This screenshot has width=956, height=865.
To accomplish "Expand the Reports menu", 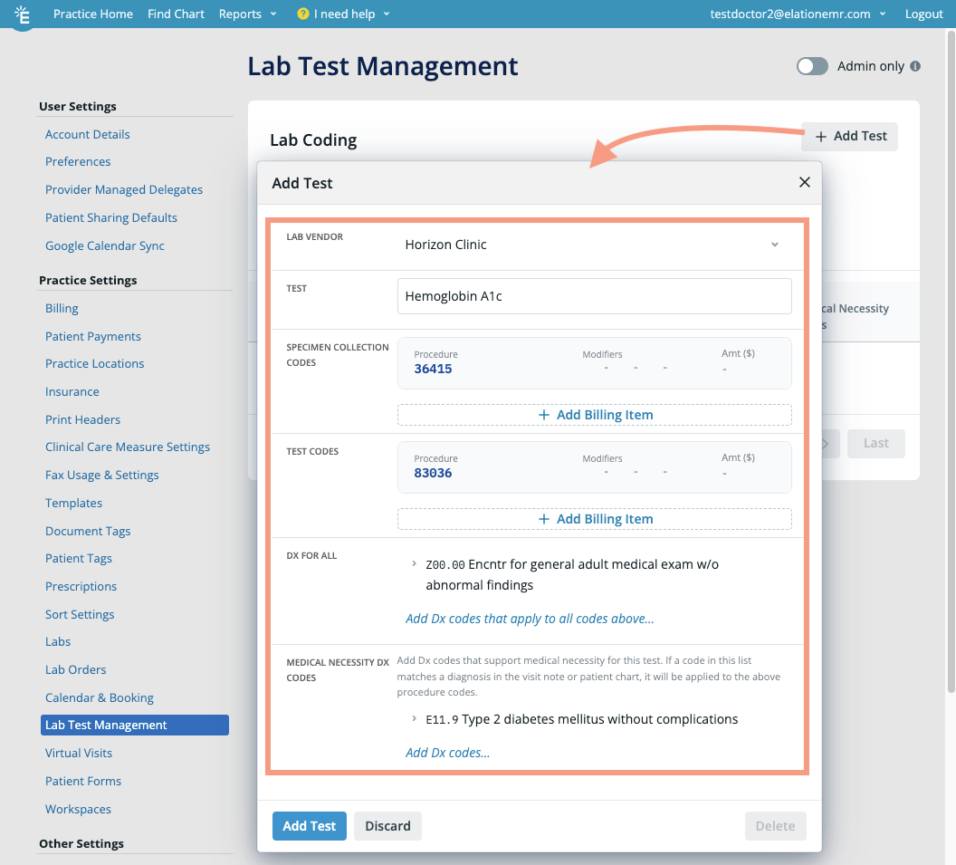I will point(247,14).
